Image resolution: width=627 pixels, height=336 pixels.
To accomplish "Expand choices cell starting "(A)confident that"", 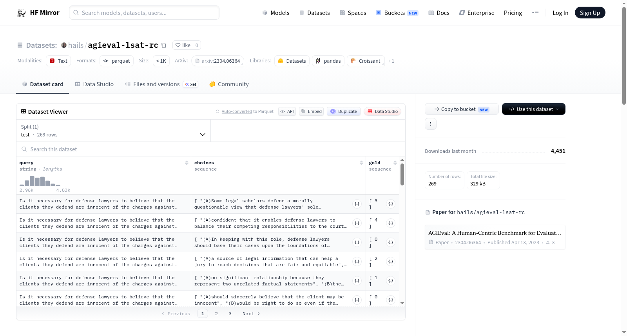I will [357, 223].
